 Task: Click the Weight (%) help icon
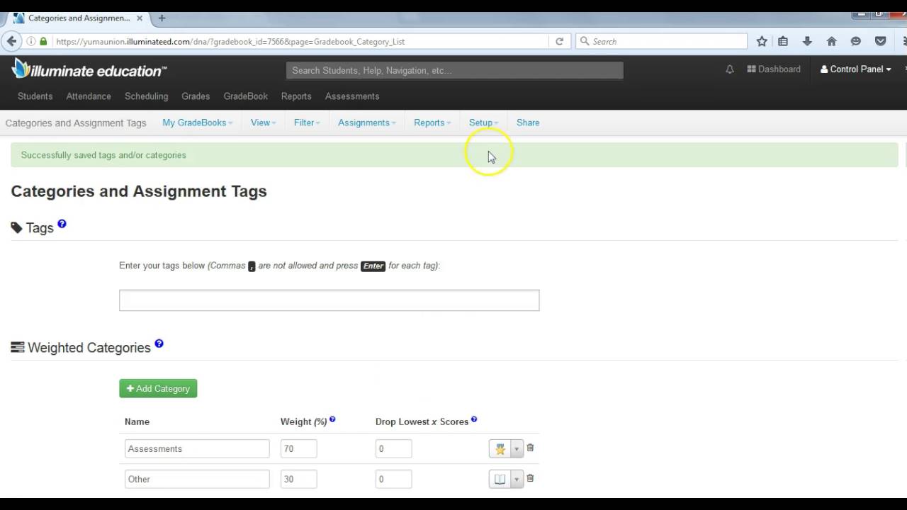point(332,419)
